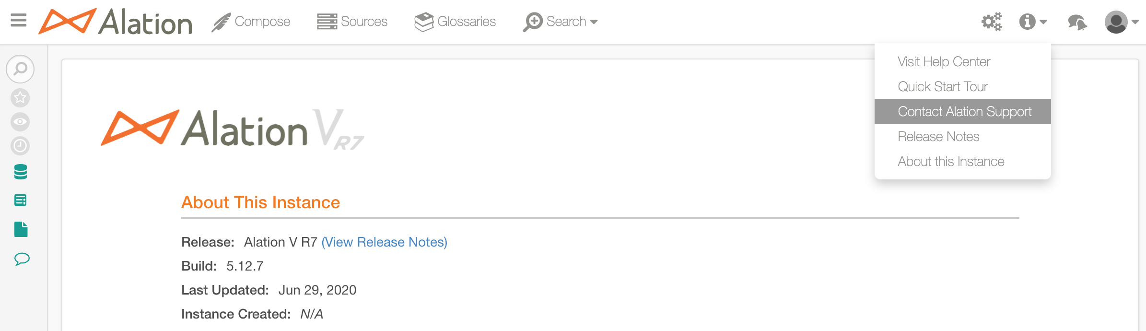This screenshot has width=1146, height=331.
Task: Expand the user profile avatar menu
Action: [1121, 22]
